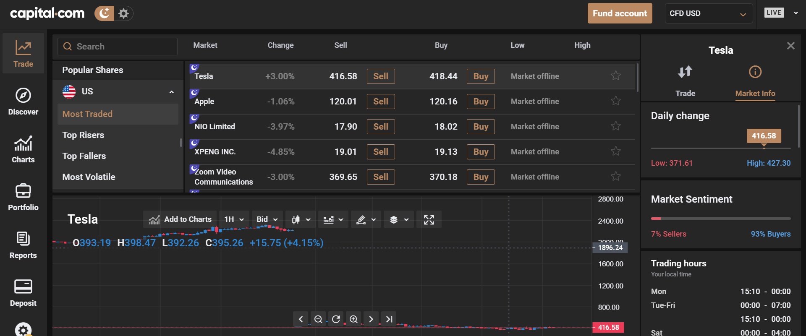Sell Apple shares
The height and width of the screenshot is (336, 806).
click(381, 102)
